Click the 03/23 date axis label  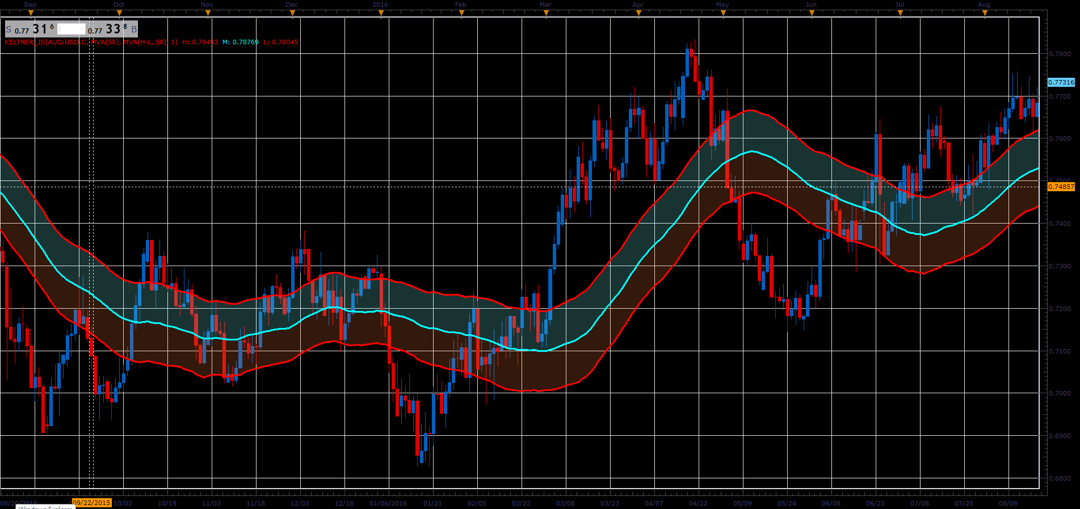[610, 503]
